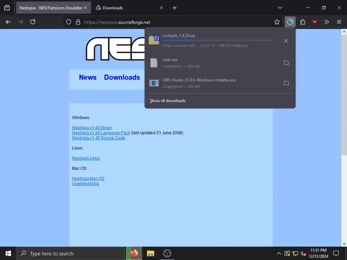Open the Nestopia v1.40 Language Pack link
The width and height of the screenshot is (347, 260).
[101, 133]
